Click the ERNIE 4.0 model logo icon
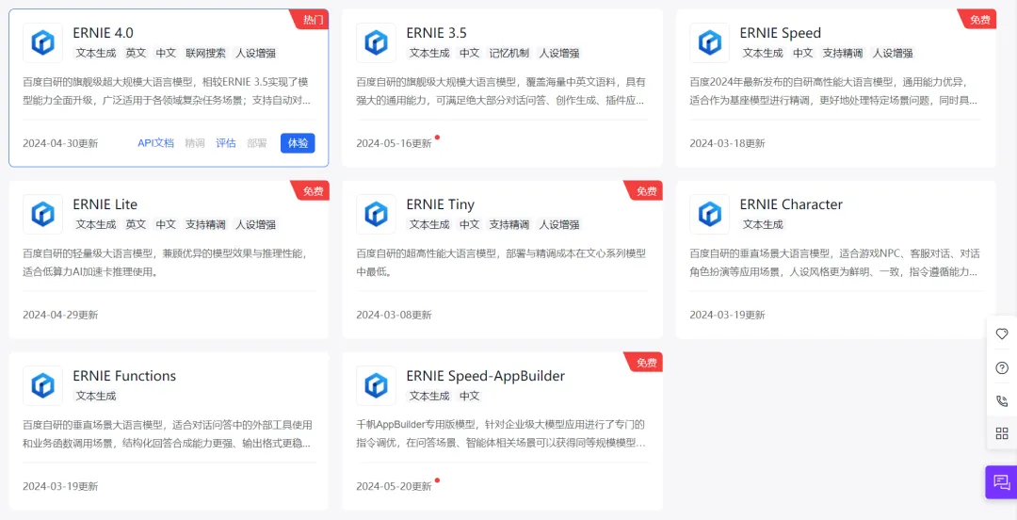 (43, 42)
